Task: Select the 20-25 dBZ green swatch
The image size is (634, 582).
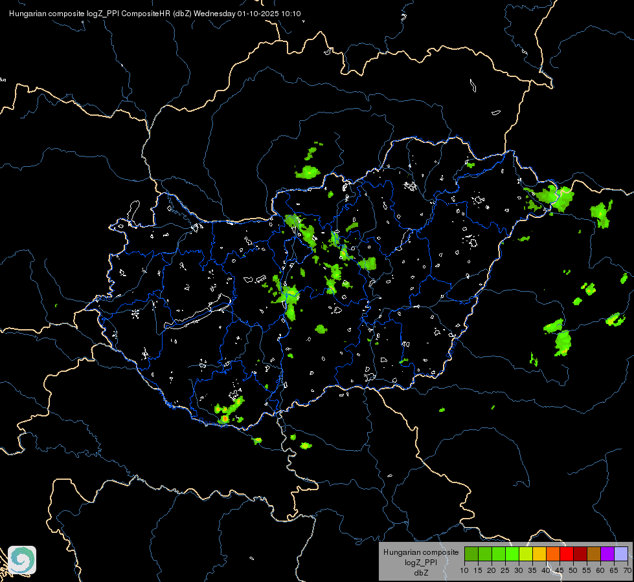Action: pyautogui.click(x=499, y=554)
